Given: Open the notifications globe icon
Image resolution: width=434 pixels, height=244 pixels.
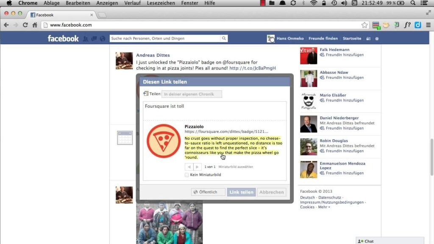Looking at the screenshot, I should [x=102, y=39].
